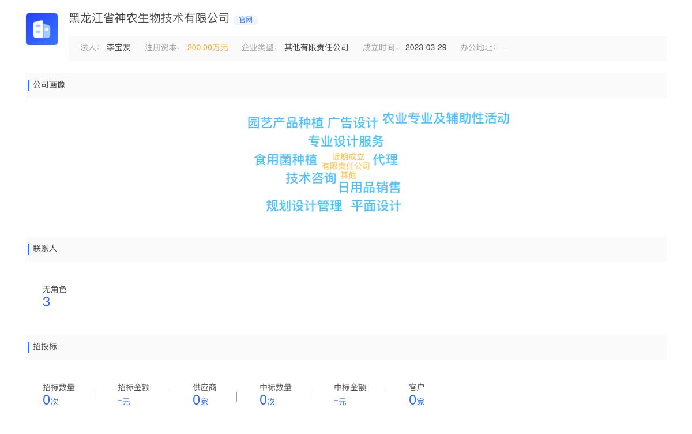Image resolution: width=692 pixels, height=434 pixels.
Task: Open the 官网 official website link
Action: click(246, 20)
